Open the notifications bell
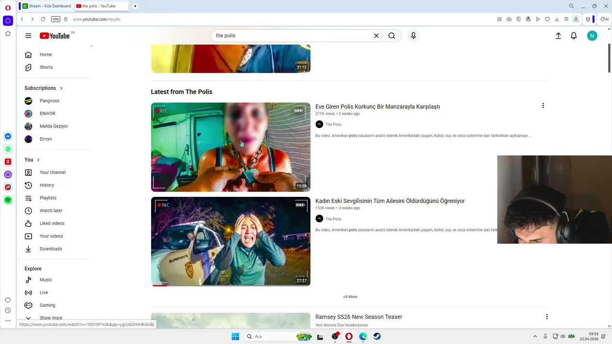Viewport: 612px width, 344px height. tap(574, 36)
